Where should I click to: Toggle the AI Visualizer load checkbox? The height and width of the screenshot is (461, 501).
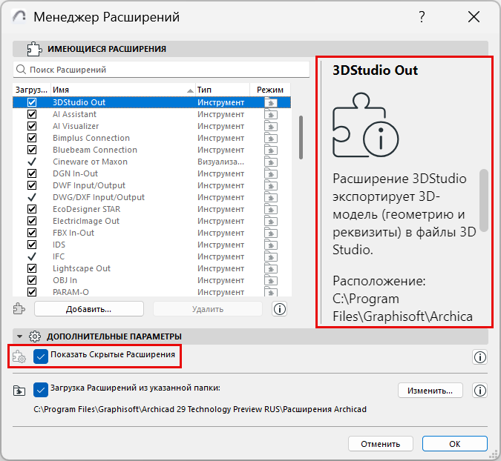tap(32, 126)
